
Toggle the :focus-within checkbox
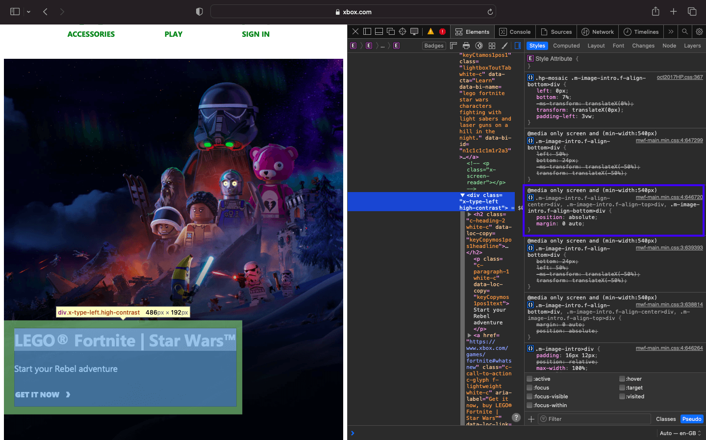pos(529,405)
